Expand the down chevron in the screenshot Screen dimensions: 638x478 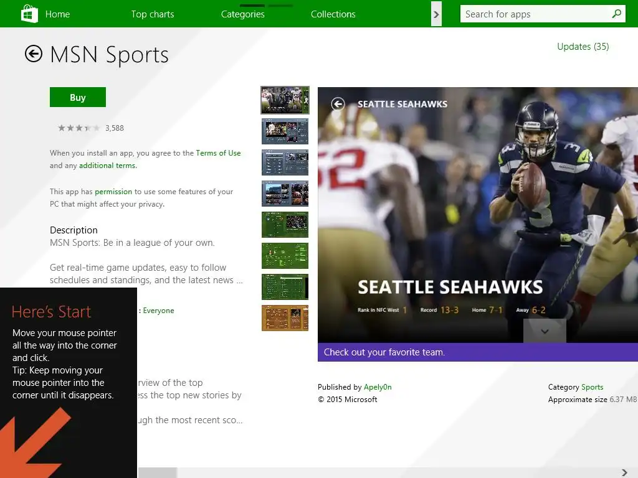click(545, 331)
